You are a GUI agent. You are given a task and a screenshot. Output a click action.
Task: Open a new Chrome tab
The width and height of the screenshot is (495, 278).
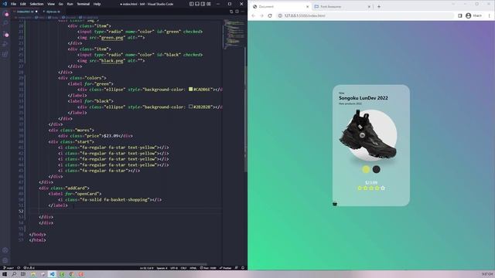point(379,6)
